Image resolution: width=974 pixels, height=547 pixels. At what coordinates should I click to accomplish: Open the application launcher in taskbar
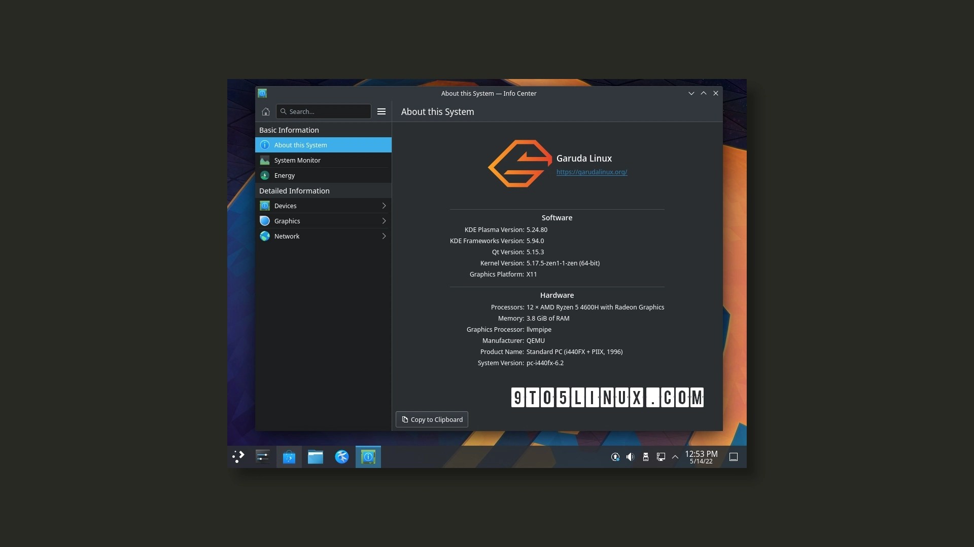tap(237, 456)
